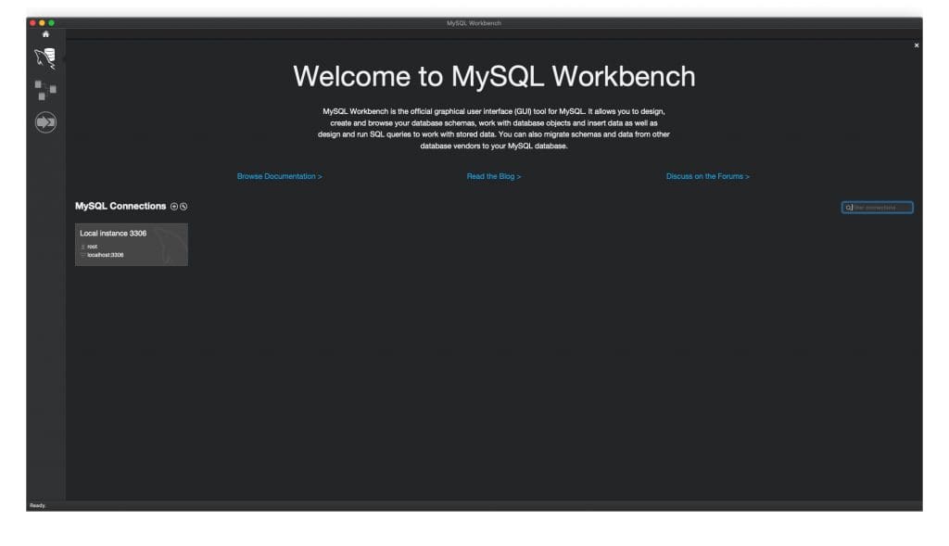Click the localhost:3306 text on the tile
Image resolution: width=949 pixels, height=546 pixels.
pyautogui.click(x=106, y=256)
